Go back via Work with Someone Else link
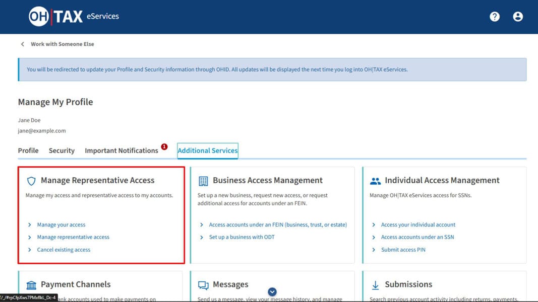 click(x=63, y=44)
